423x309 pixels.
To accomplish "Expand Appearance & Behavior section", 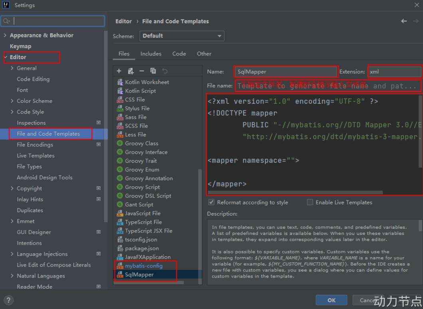I will [5, 35].
